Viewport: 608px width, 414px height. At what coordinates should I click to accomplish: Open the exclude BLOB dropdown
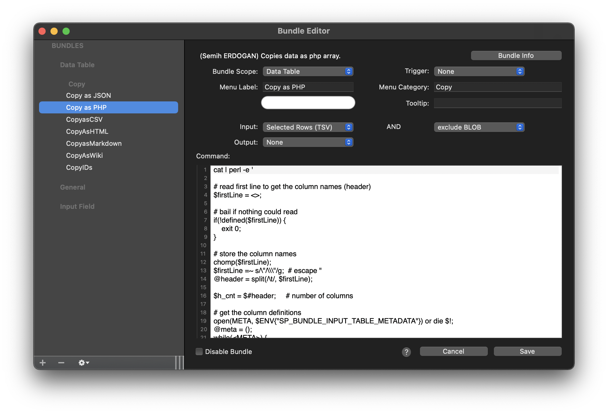click(479, 127)
